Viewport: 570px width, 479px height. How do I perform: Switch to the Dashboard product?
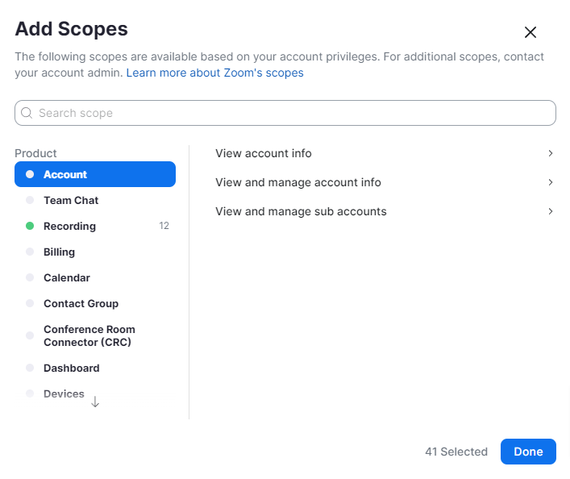pos(72,368)
